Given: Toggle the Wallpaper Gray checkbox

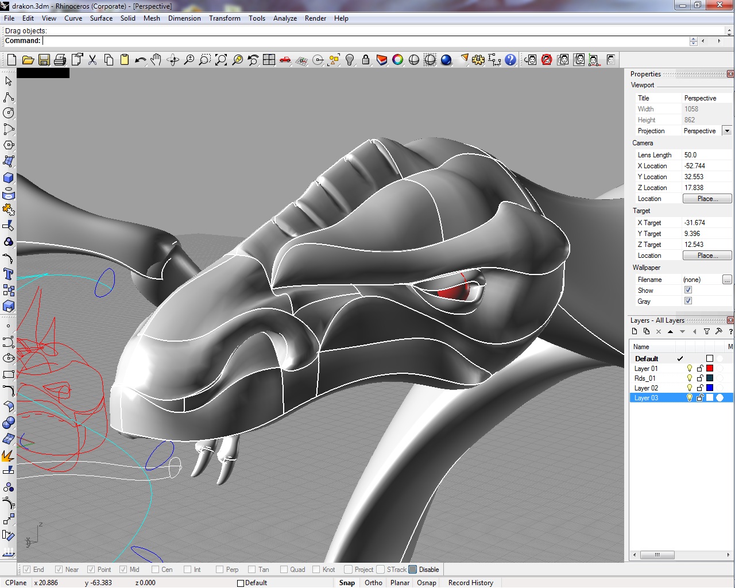Looking at the screenshot, I should point(688,301).
